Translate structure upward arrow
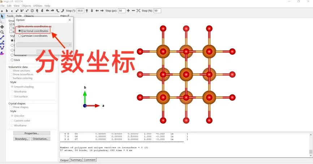The height and width of the screenshot is (164, 313). click(x=87, y=11)
